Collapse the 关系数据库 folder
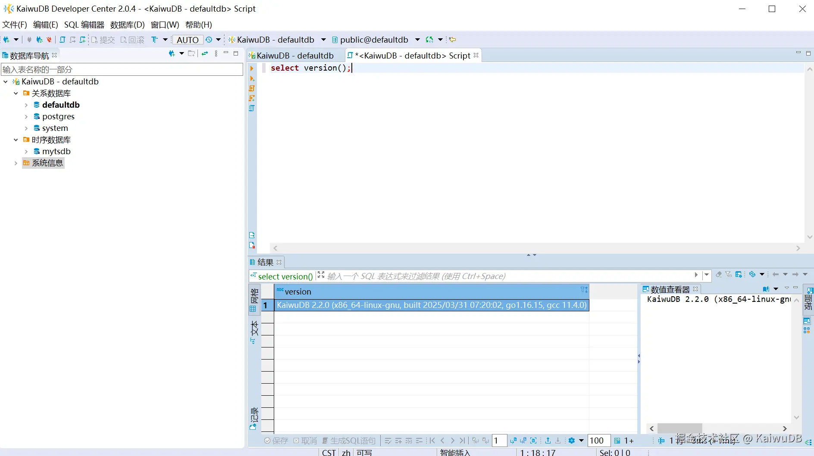This screenshot has width=814, height=456. (x=16, y=93)
